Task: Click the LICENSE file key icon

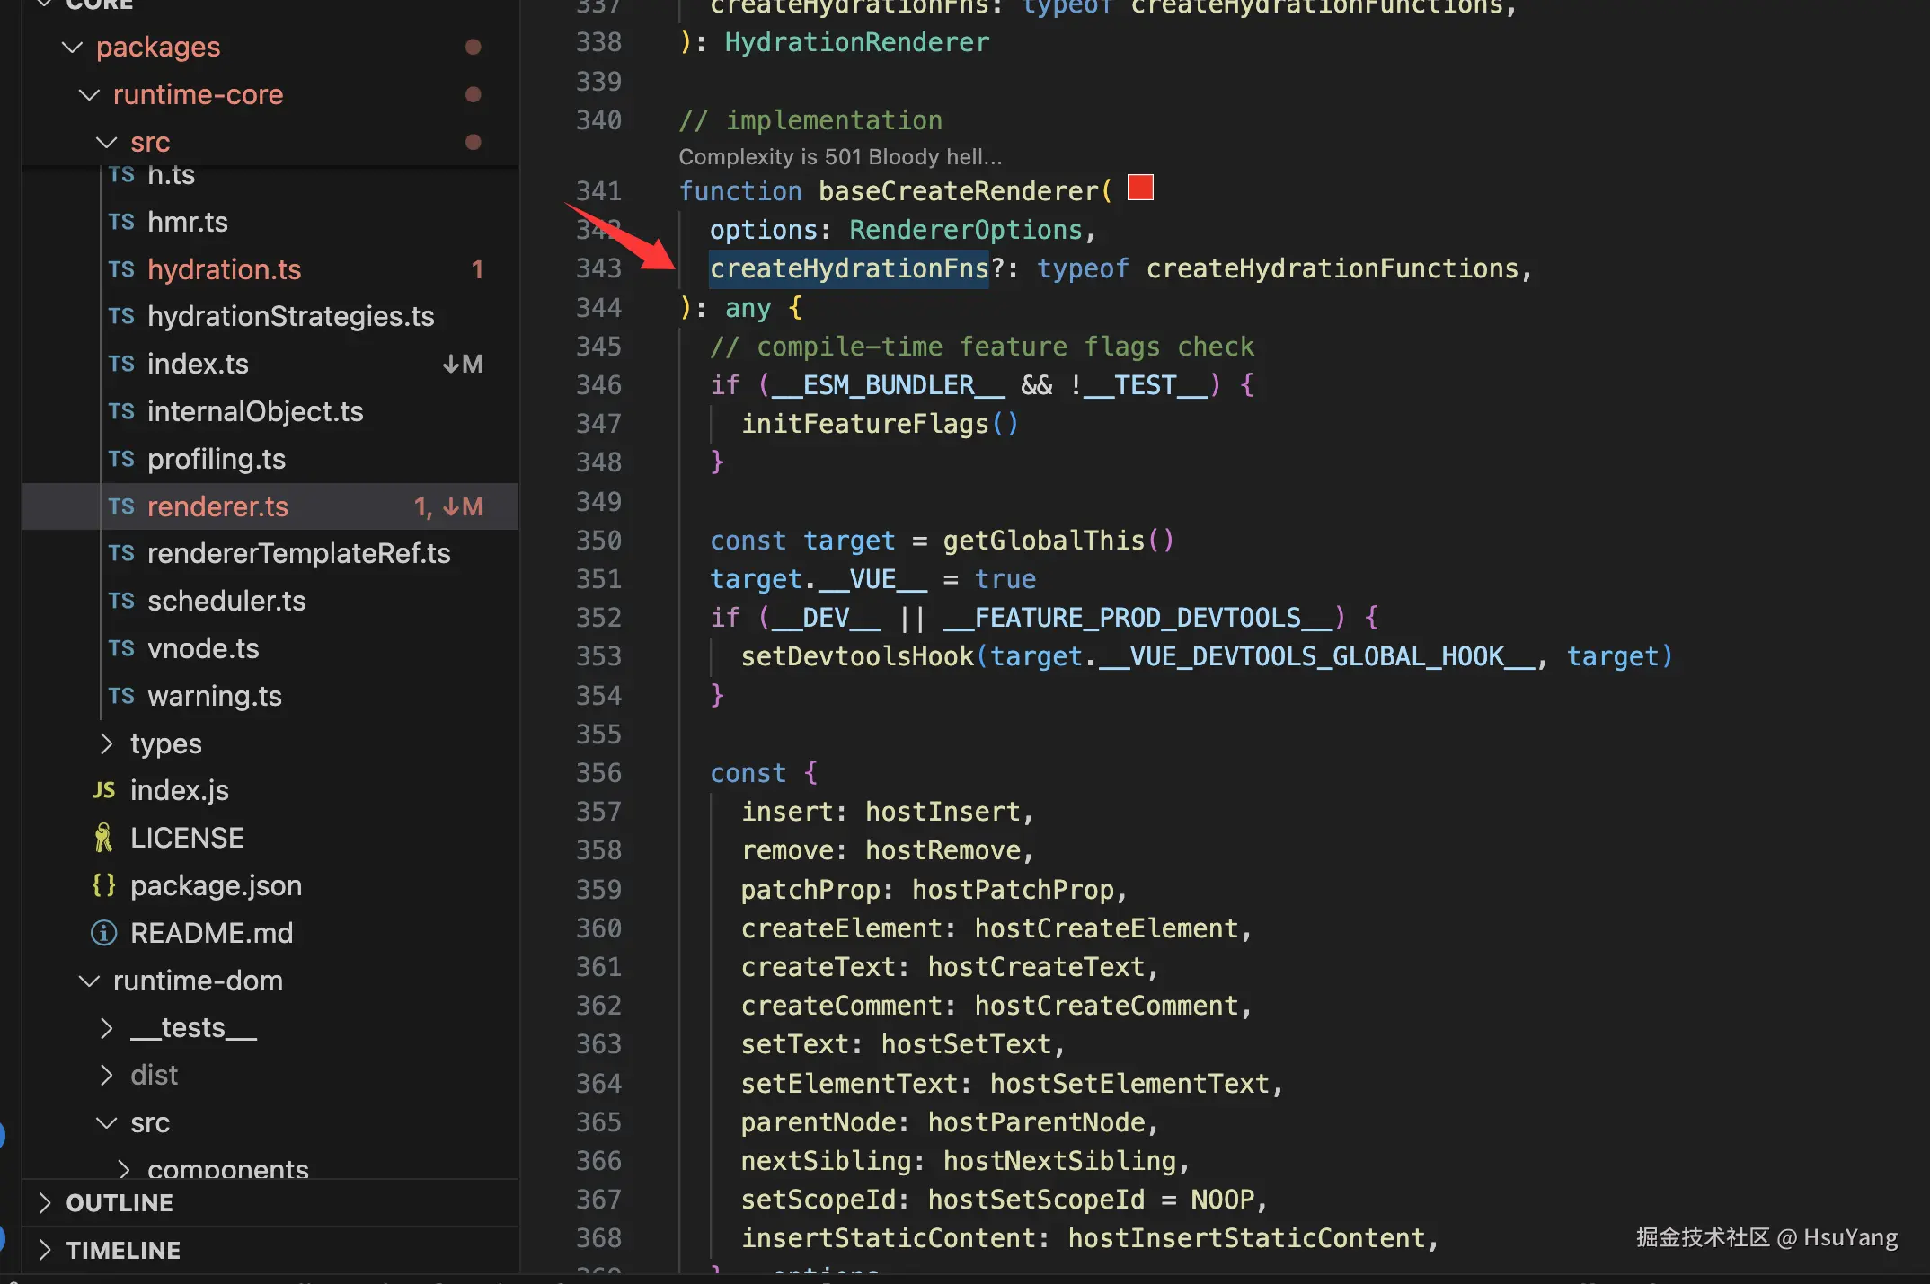Action: click(x=104, y=838)
